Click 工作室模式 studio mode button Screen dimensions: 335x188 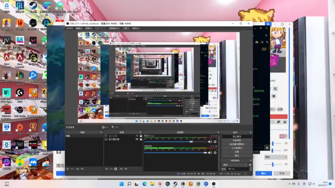237,148
